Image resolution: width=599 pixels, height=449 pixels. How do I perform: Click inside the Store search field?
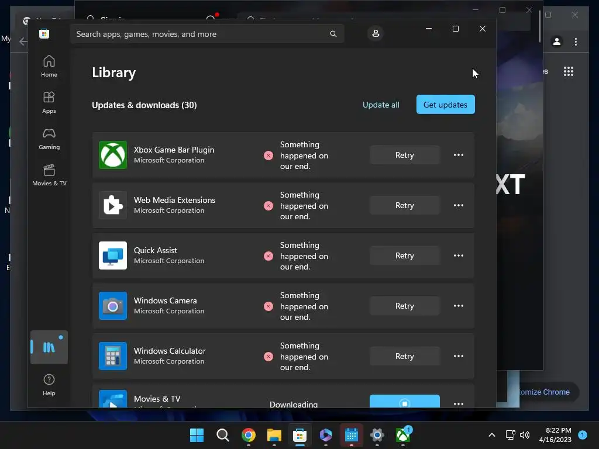(x=206, y=34)
